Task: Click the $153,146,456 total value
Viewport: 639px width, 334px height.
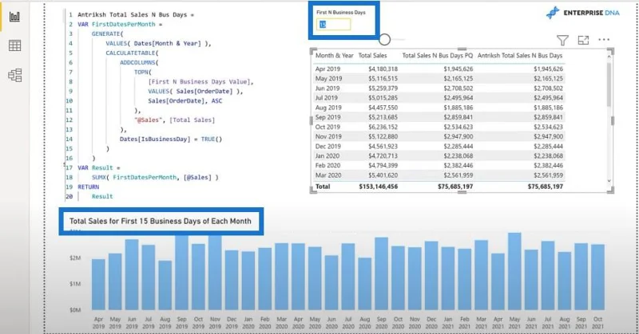Action: click(378, 187)
